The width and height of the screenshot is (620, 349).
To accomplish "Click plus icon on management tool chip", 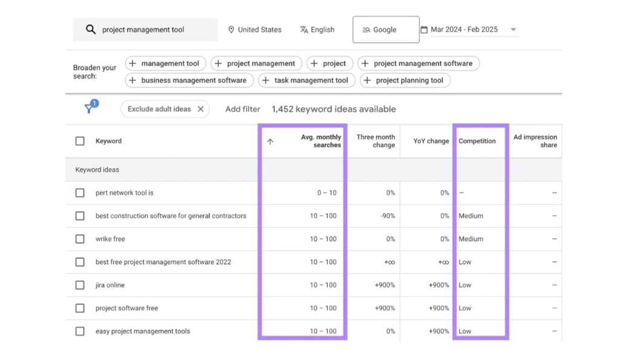I will tap(133, 63).
